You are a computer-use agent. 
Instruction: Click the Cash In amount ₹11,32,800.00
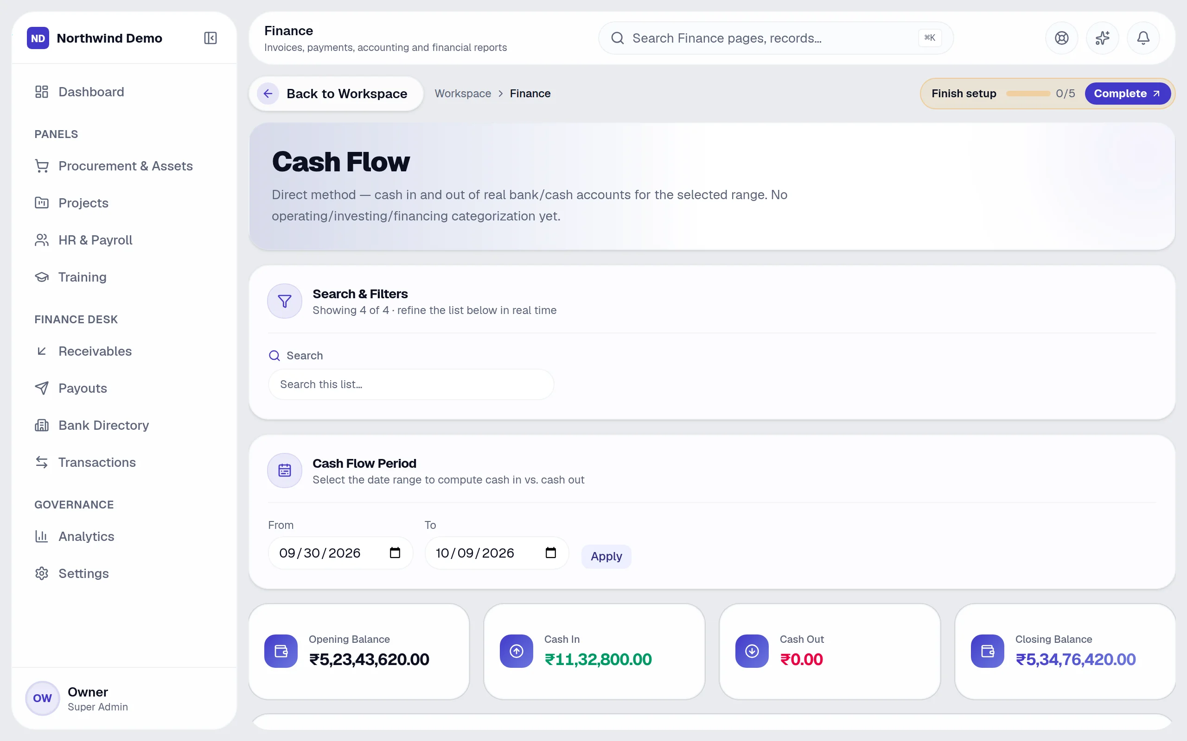[x=598, y=659]
